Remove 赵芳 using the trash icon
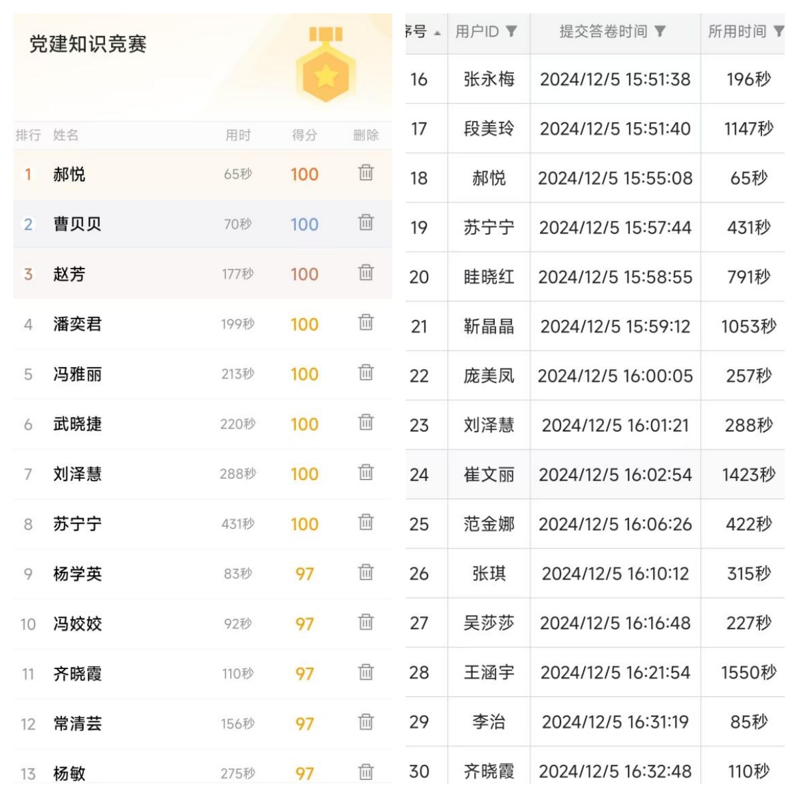Image resolution: width=798 pixels, height=798 pixels. [x=366, y=273]
